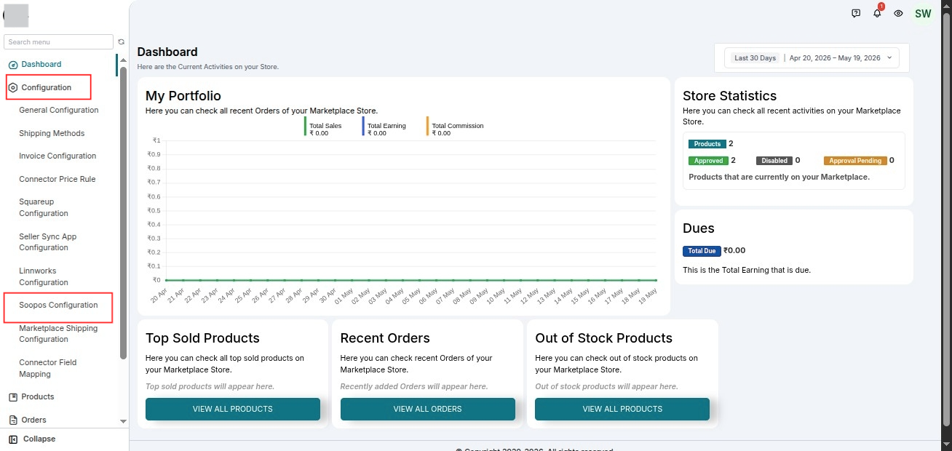Click the Products box icon in sidebar

pyautogui.click(x=12, y=397)
